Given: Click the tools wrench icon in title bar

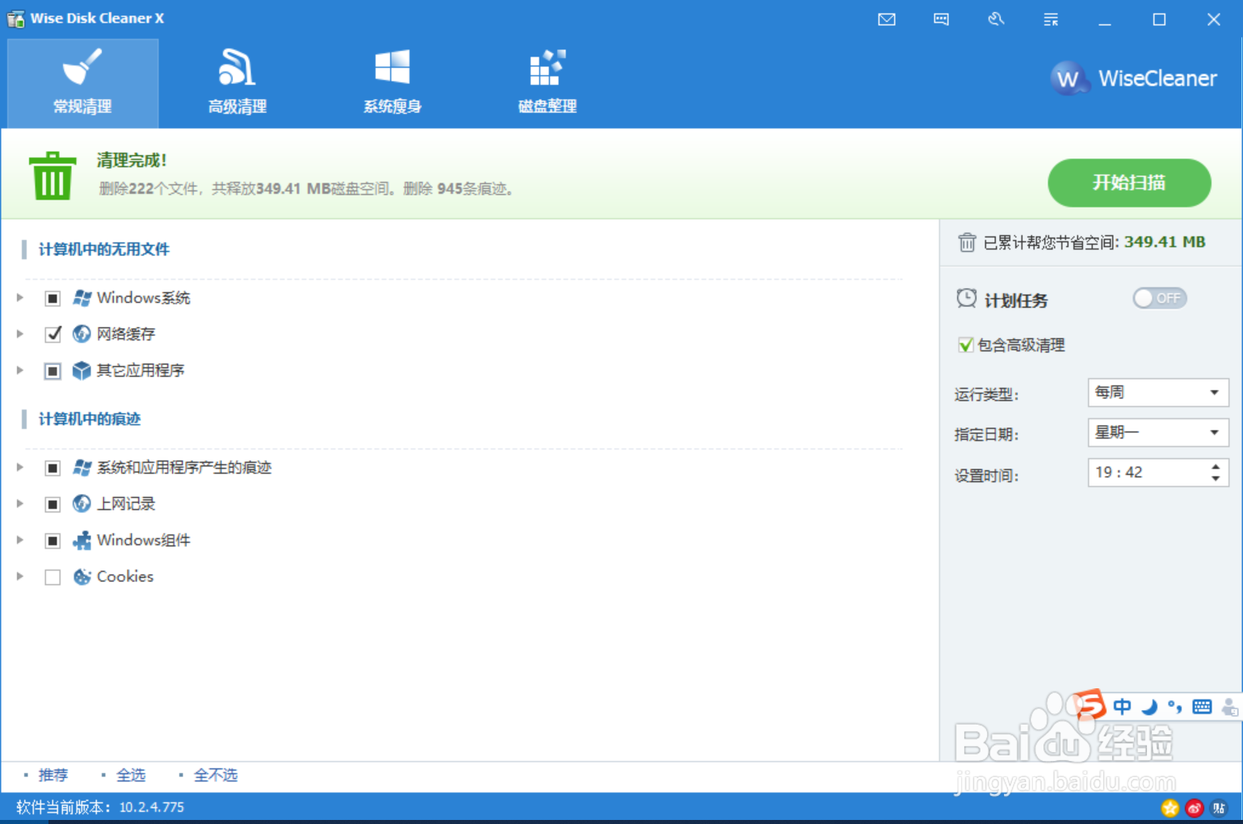Looking at the screenshot, I should pyautogui.click(x=996, y=19).
